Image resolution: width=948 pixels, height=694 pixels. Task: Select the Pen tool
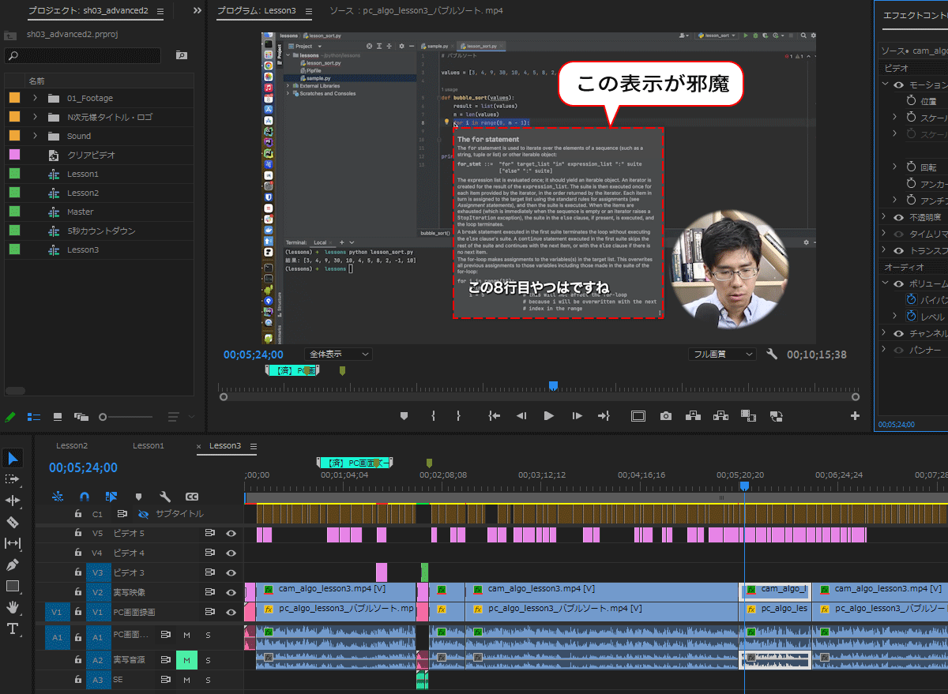click(x=13, y=565)
